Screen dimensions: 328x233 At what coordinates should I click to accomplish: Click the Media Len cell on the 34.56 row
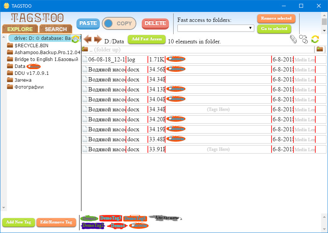click(305, 69)
